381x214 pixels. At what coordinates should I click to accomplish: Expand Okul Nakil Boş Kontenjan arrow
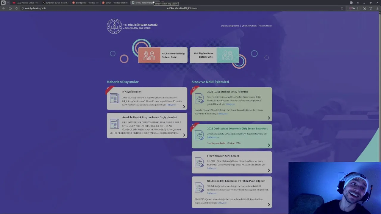click(x=269, y=204)
